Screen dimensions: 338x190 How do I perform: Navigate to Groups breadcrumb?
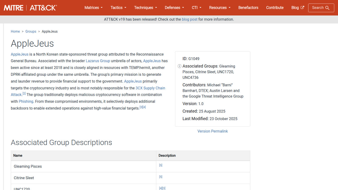point(31,31)
